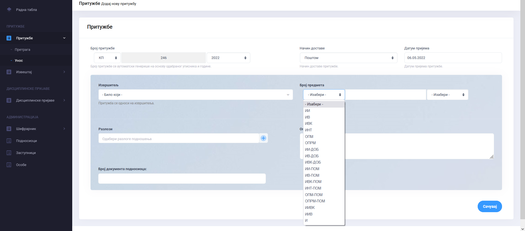Image resolution: width=525 pixels, height=231 pixels.
Task: Click the Подносиоци sidebar icon
Action: (x=9, y=141)
